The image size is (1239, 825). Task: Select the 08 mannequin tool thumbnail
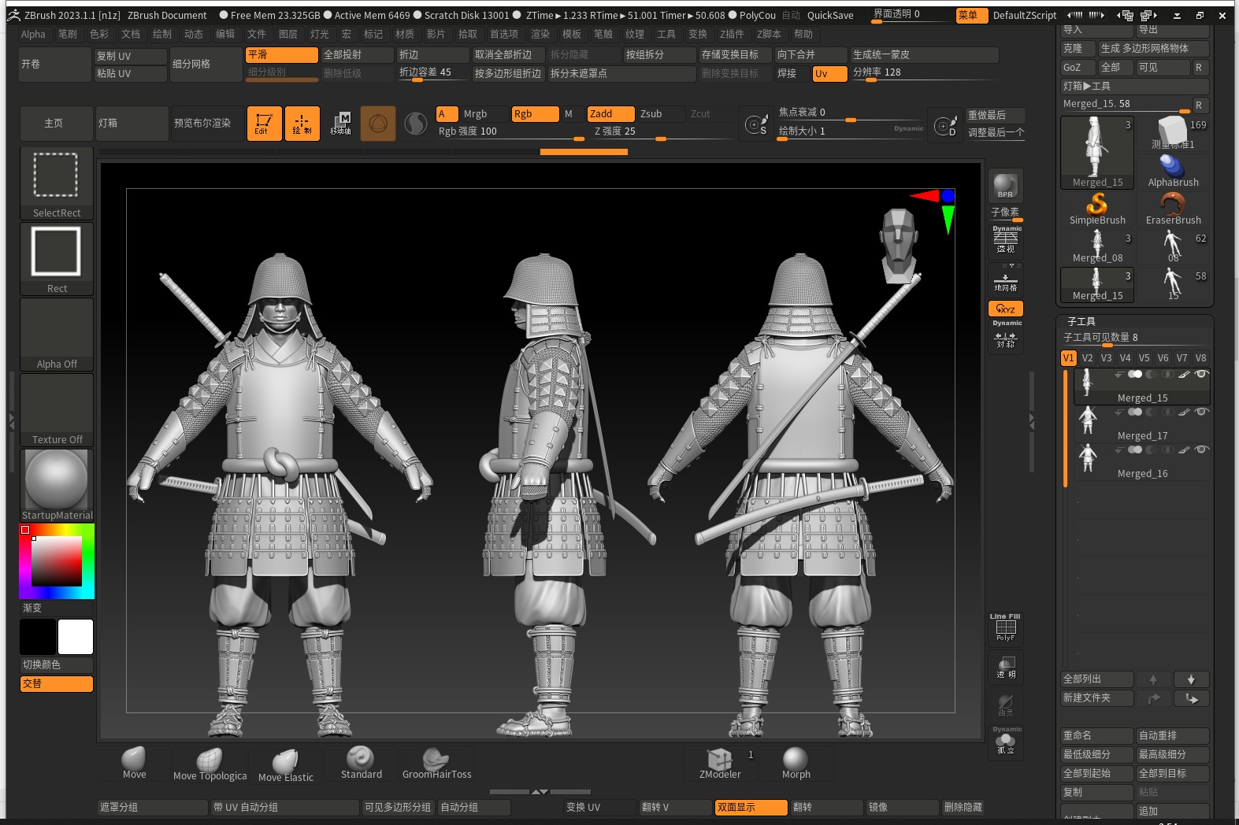pyautogui.click(x=1173, y=247)
